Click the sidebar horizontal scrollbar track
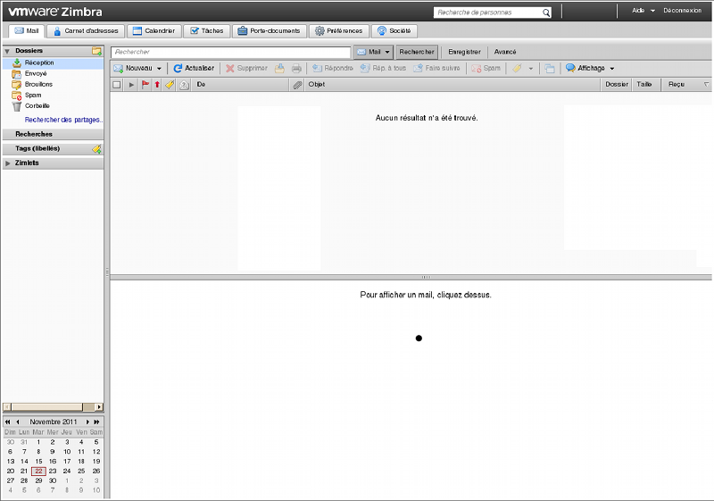The width and height of the screenshot is (714, 501). (88, 407)
